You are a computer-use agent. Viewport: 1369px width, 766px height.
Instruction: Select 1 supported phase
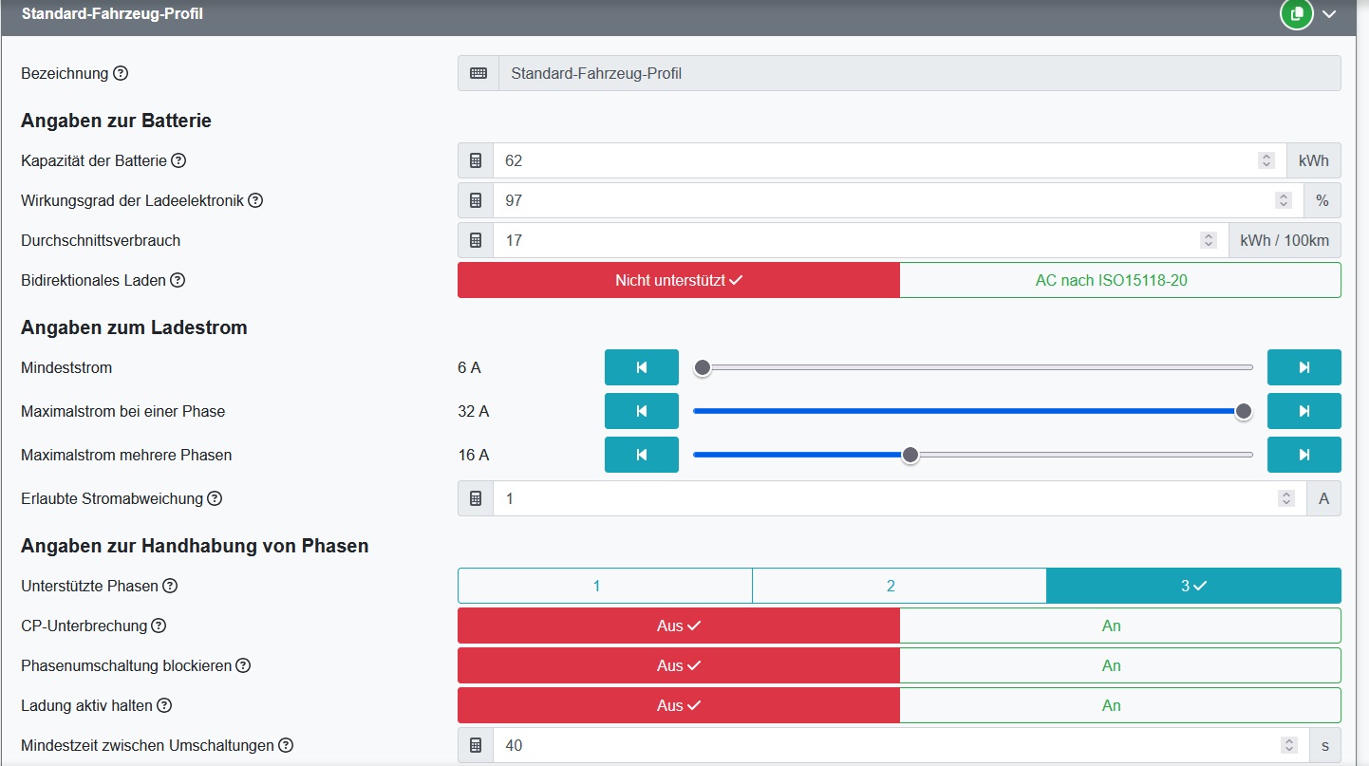click(605, 586)
